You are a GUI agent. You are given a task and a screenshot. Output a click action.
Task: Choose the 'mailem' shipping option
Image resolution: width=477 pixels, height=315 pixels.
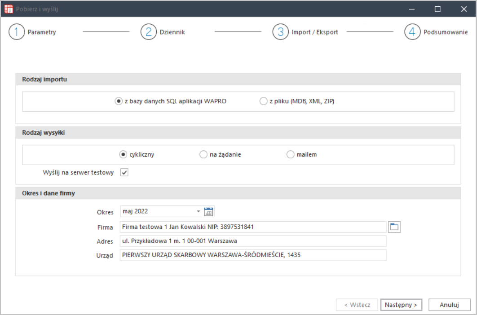pyautogui.click(x=291, y=155)
